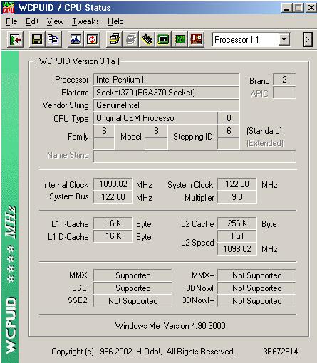
Task: Click the '3E672614' code at bottom
Action: (281, 352)
